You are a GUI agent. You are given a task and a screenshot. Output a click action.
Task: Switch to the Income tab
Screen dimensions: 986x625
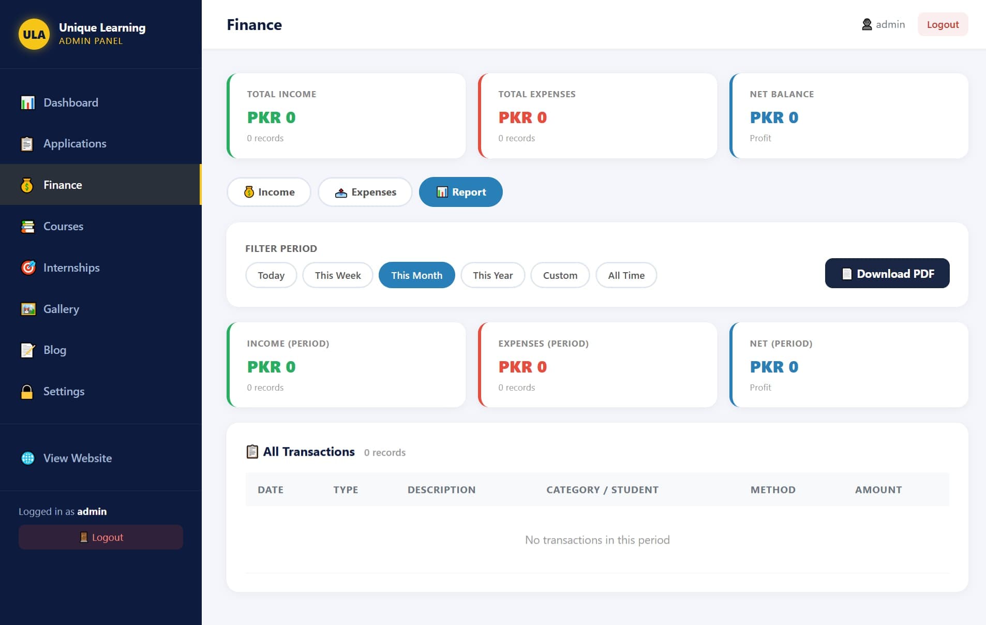[269, 192]
